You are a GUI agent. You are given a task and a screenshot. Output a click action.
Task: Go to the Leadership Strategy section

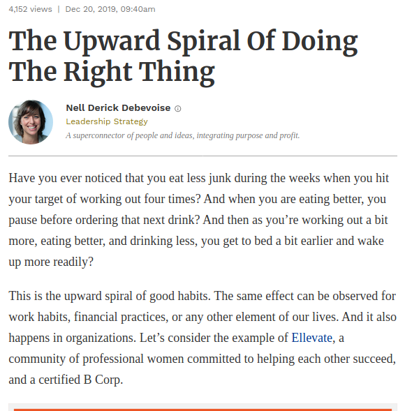point(107,121)
